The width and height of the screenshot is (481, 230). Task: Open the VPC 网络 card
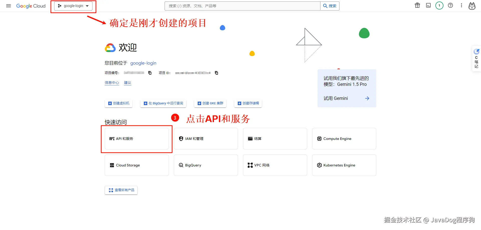(275, 165)
